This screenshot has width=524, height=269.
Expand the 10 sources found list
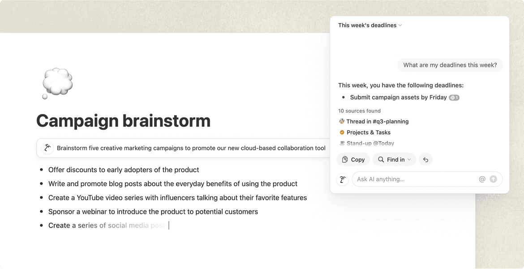[x=359, y=111]
